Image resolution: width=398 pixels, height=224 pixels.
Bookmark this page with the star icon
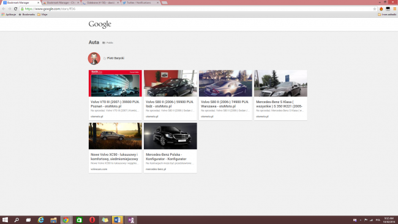(x=374, y=9)
